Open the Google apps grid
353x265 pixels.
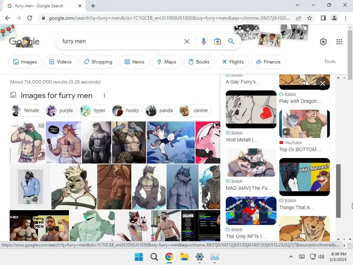coord(339,42)
